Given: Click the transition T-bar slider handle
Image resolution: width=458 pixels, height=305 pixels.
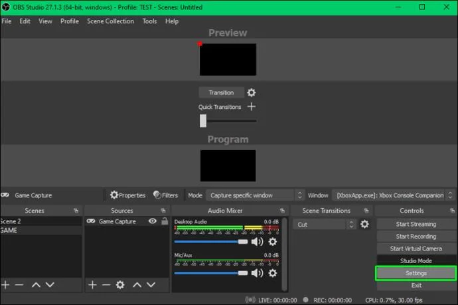Looking at the screenshot, I should tap(203, 121).
